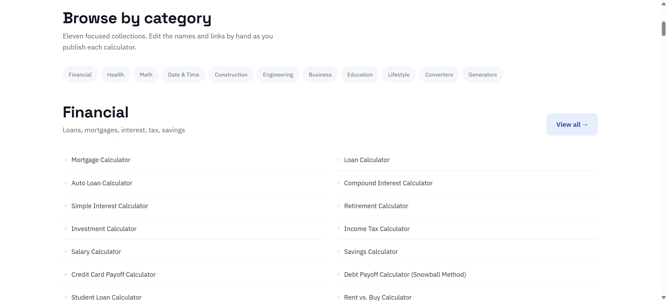Select the Engineering category pill

(278, 74)
